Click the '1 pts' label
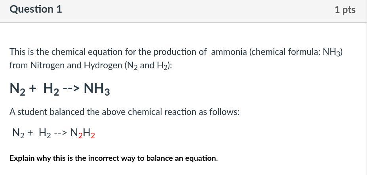This screenshot has height=175, width=367. 344,10
